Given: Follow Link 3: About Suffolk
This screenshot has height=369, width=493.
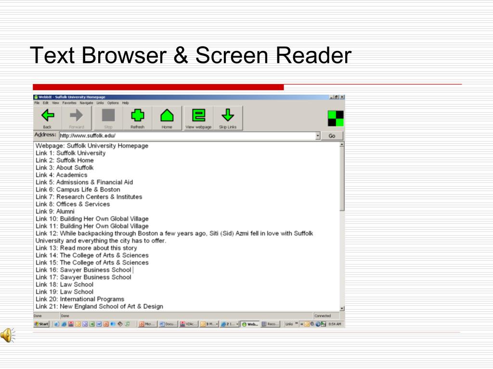Looking at the screenshot, I should point(65,168).
